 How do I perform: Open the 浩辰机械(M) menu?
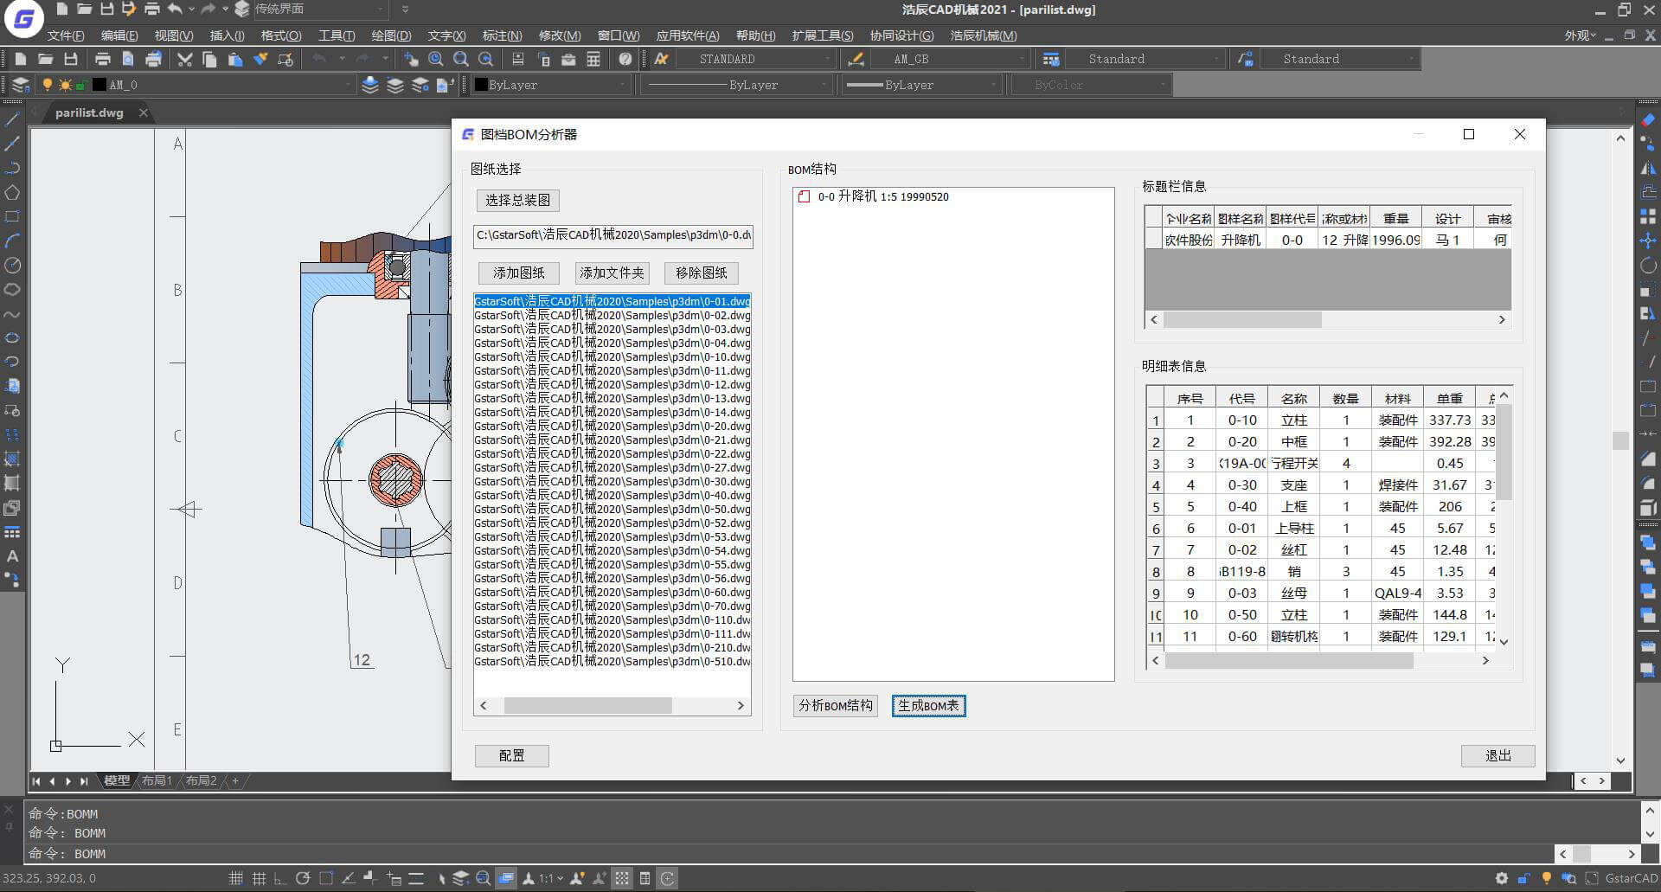click(983, 35)
